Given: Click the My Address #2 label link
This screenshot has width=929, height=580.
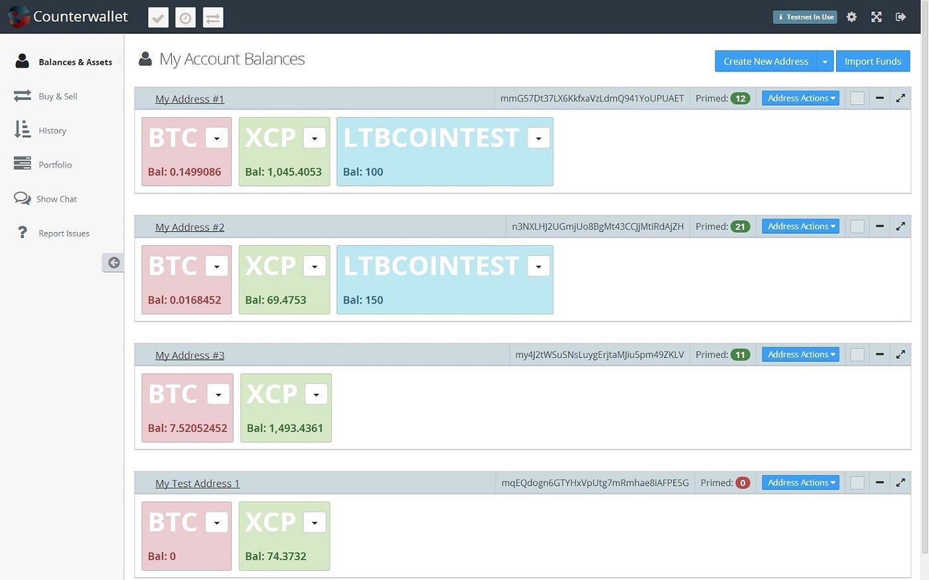Looking at the screenshot, I should pos(190,227).
